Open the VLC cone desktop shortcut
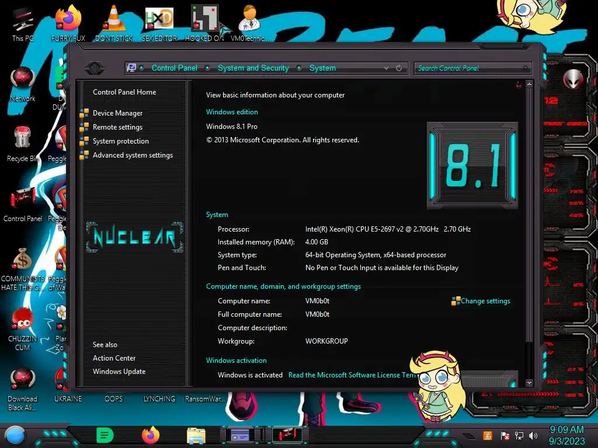Screen dimensions: 598x448 114,23
